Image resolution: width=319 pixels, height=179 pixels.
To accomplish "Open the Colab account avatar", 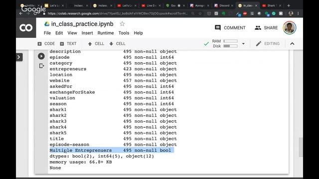I will (289, 28).
